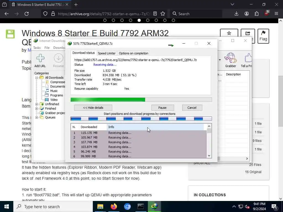
Task: Toggle reader view icon in address bar
Action: (155, 14)
